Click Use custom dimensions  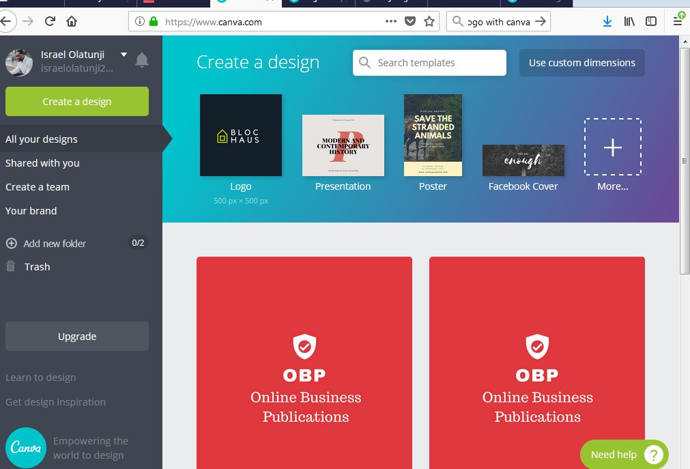pos(581,63)
